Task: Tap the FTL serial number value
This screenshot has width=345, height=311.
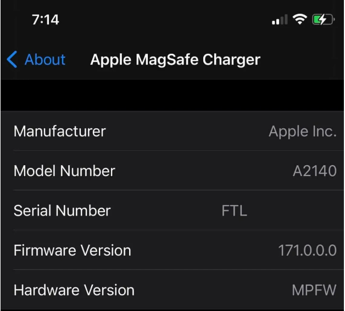Action: coord(234,211)
